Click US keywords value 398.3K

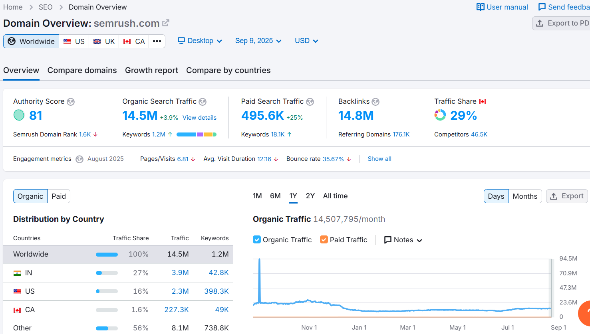coord(217,291)
